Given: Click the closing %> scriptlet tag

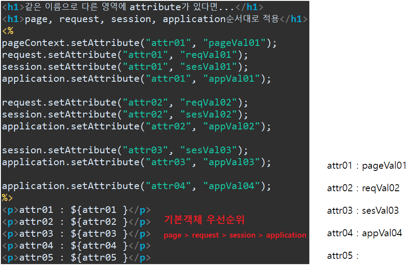Looking at the screenshot, I should 7,198.
